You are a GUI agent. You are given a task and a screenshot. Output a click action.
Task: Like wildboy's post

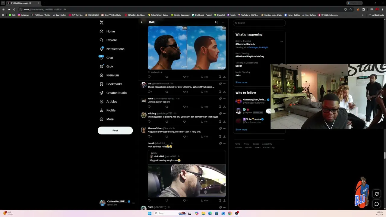185,122
